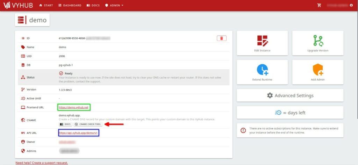Screen dimensions: 358x165
Task: Open Advanced Settings
Action: pyautogui.click(x=290, y=95)
